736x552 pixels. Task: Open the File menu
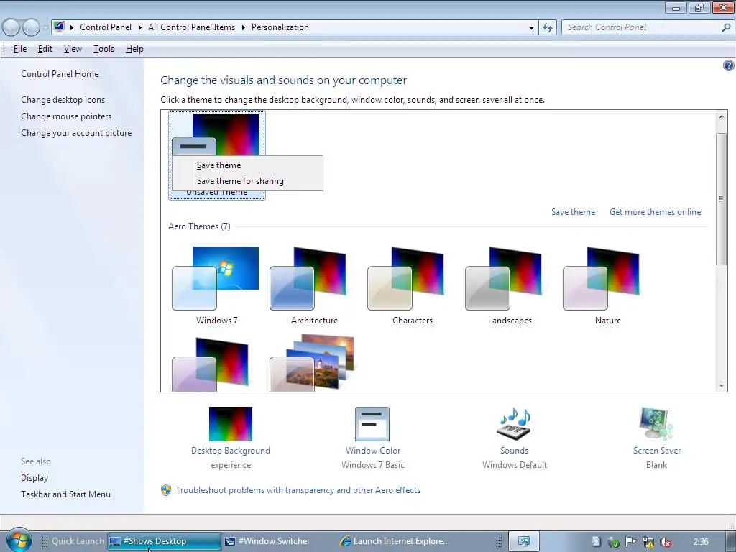(x=20, y=49)
